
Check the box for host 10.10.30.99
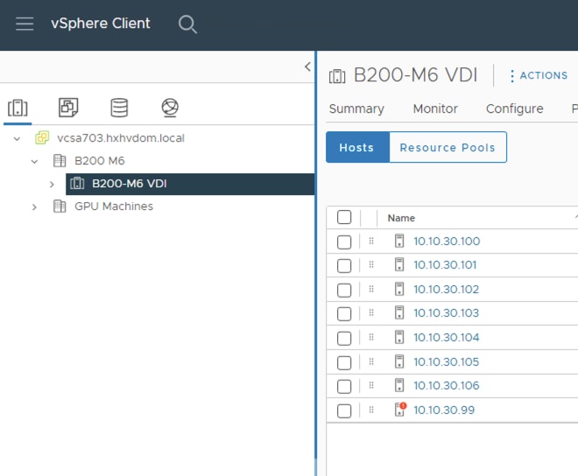point(344,410)
